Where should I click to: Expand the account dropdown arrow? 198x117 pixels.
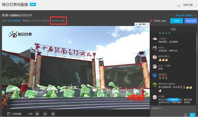pos(196,5)
